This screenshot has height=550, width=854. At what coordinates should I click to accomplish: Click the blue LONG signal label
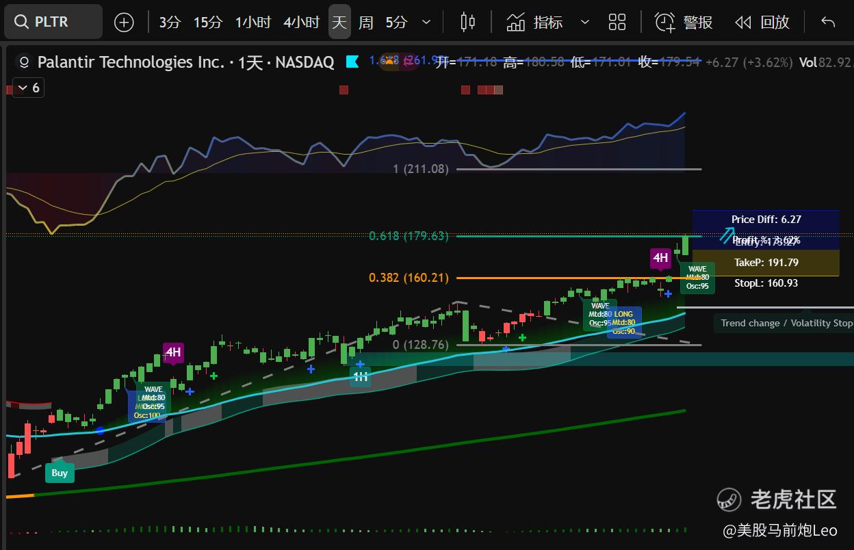pos(623,322)
